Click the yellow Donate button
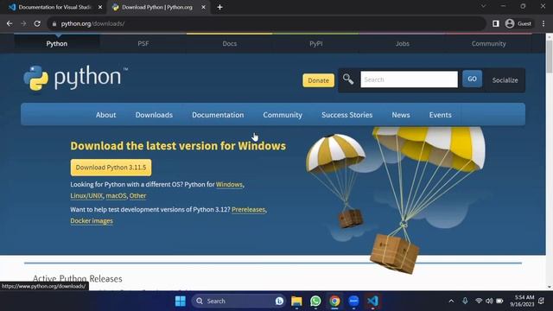Viewport: 553px width, 311px height. click(319, 80)
